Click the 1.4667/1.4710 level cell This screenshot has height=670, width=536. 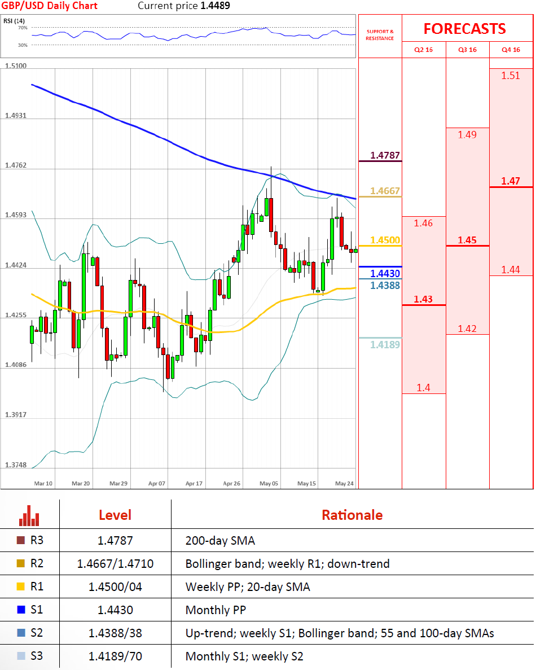pyautogui.click(x=115, y=564)
